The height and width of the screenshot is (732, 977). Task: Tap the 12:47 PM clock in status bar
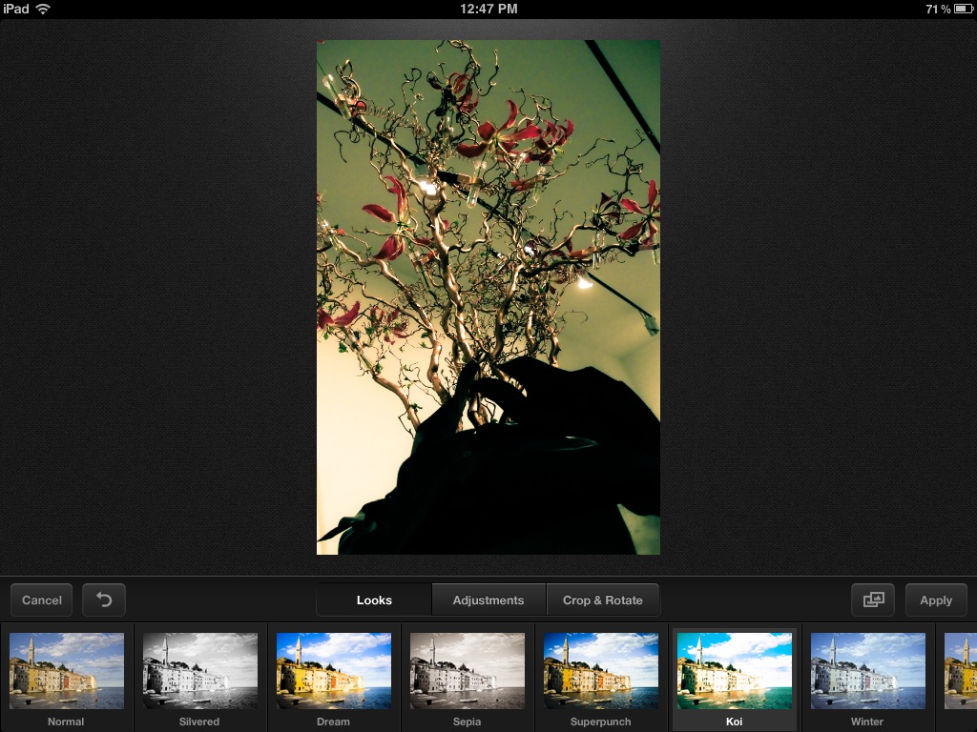pos(488,9)
